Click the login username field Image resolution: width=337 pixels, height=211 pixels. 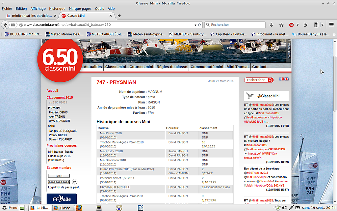[59, 176]
